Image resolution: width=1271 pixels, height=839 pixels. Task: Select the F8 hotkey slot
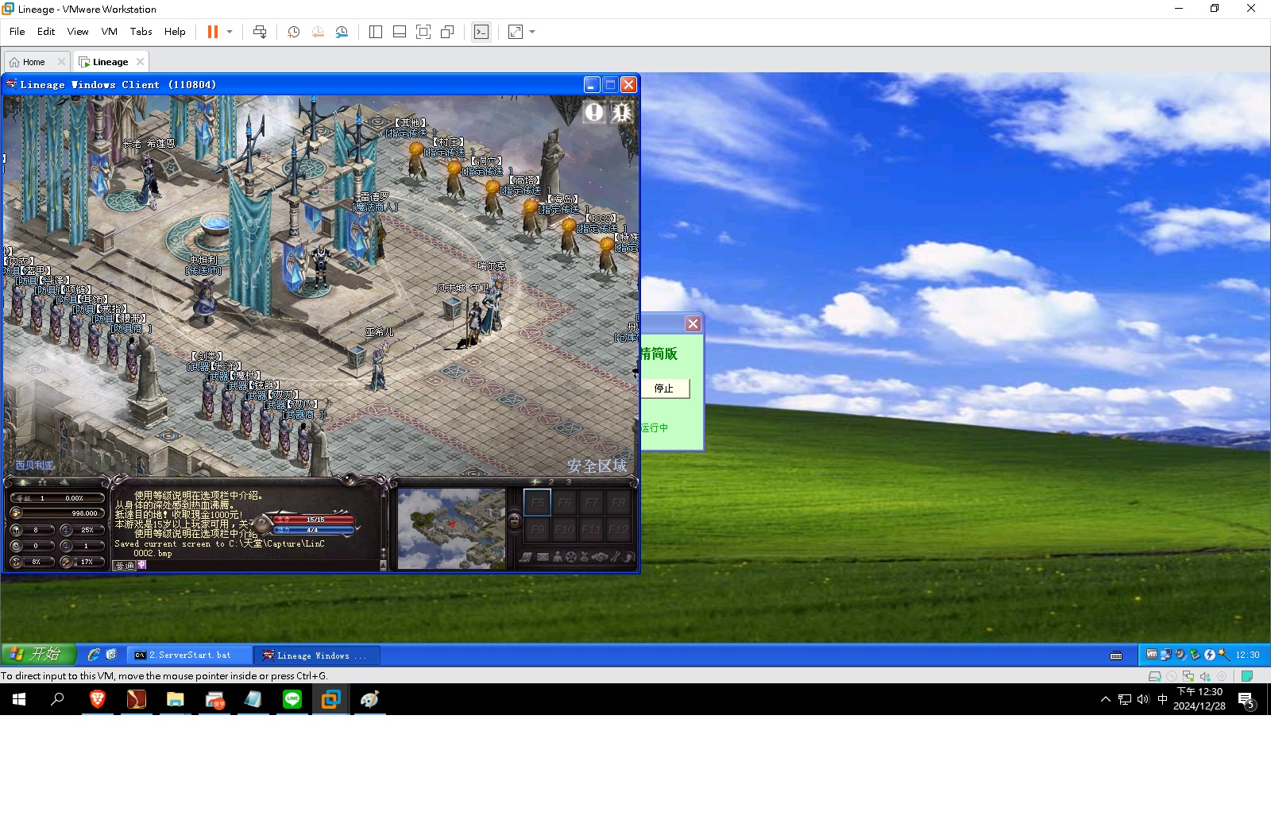(619, 502)
